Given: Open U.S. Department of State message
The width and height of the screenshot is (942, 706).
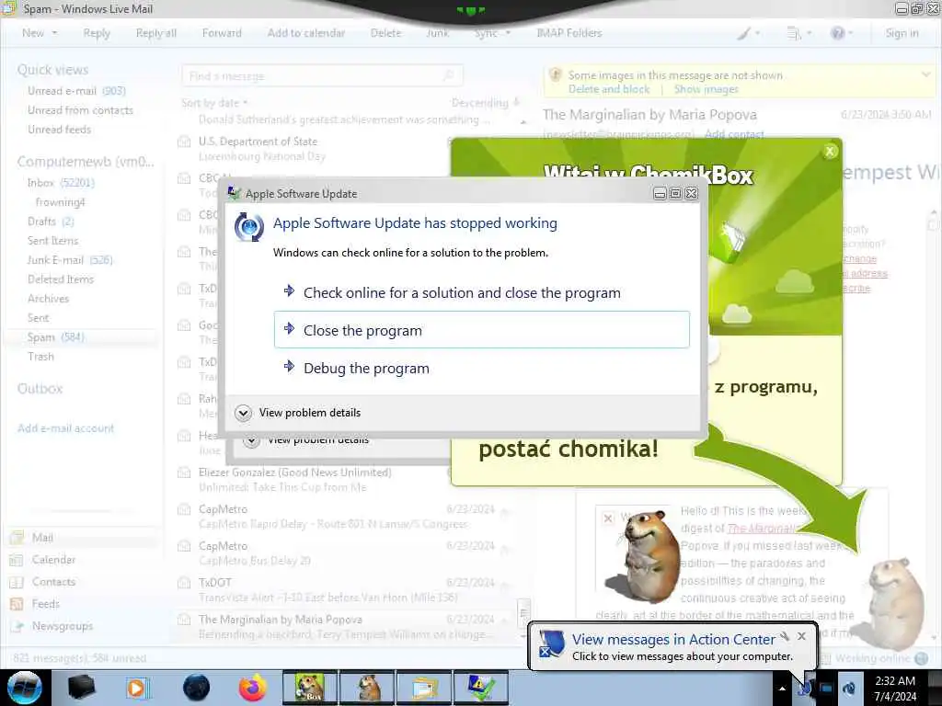Looking at the screenshot, I should (x=313, y=148).
